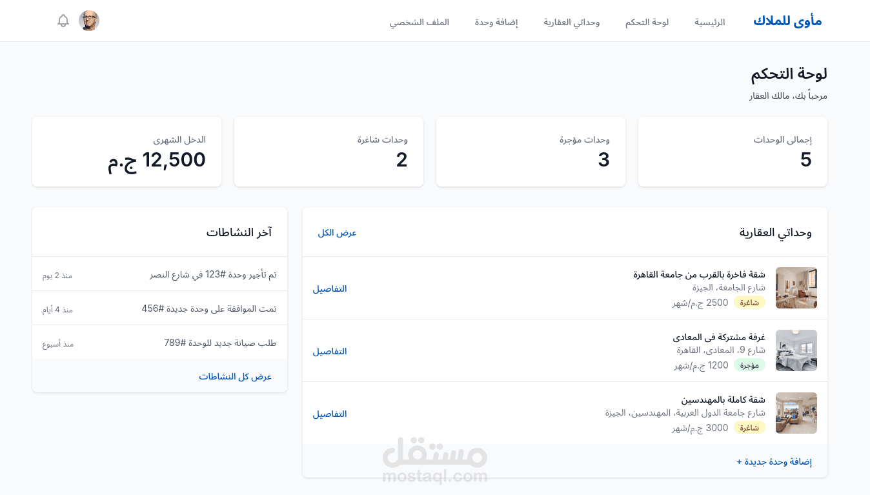Click the monthly income value 12,500 ج.م

157,160
